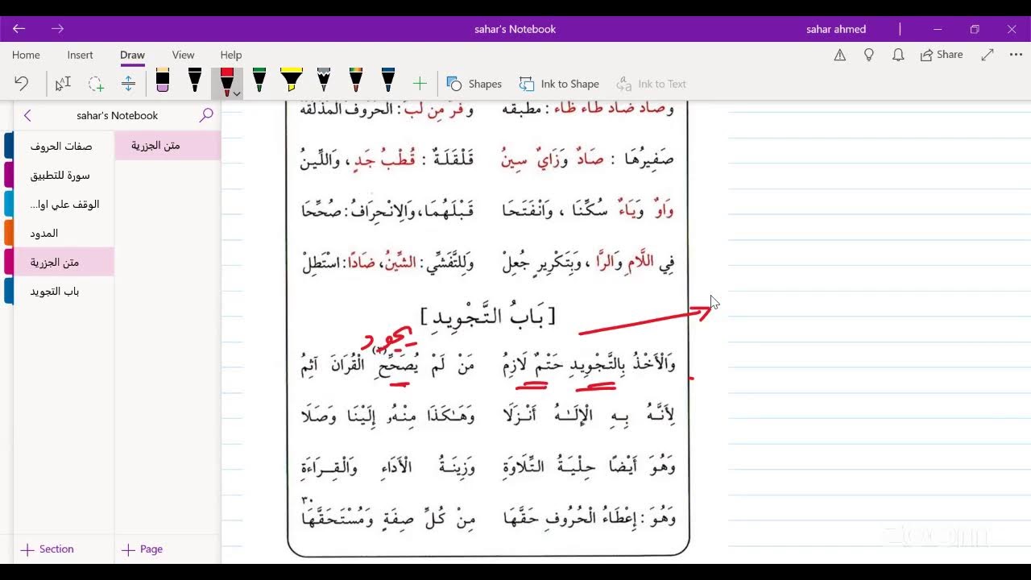1031x580 pixels.
Task: Select the eraser tool
Action: pyautogui.click(x=163, y=81)
